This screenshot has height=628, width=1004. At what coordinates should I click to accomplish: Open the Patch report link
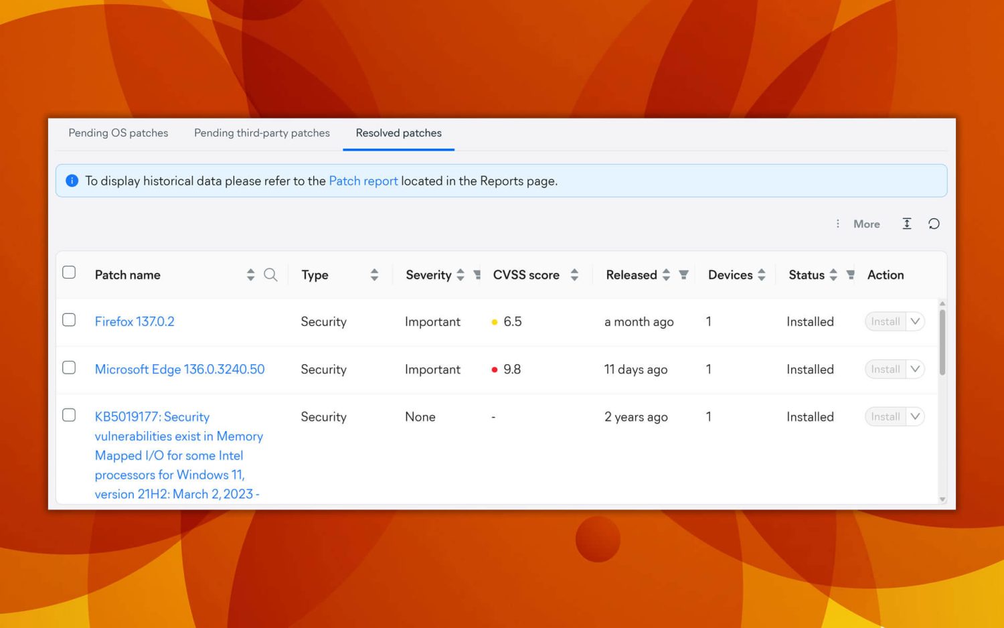(363, 181)
